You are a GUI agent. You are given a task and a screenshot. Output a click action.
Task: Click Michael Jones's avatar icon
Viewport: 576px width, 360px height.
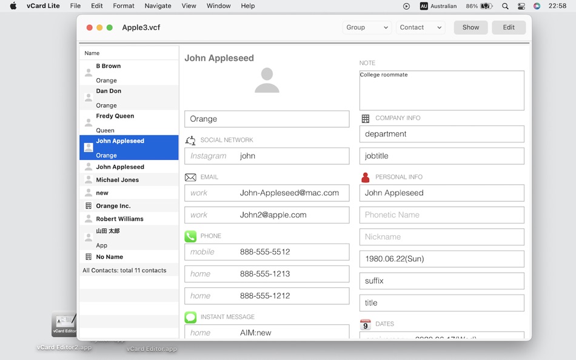tap(89, 179)
